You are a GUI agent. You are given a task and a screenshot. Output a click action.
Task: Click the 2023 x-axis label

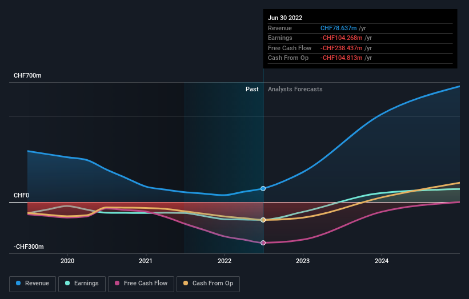303,261
